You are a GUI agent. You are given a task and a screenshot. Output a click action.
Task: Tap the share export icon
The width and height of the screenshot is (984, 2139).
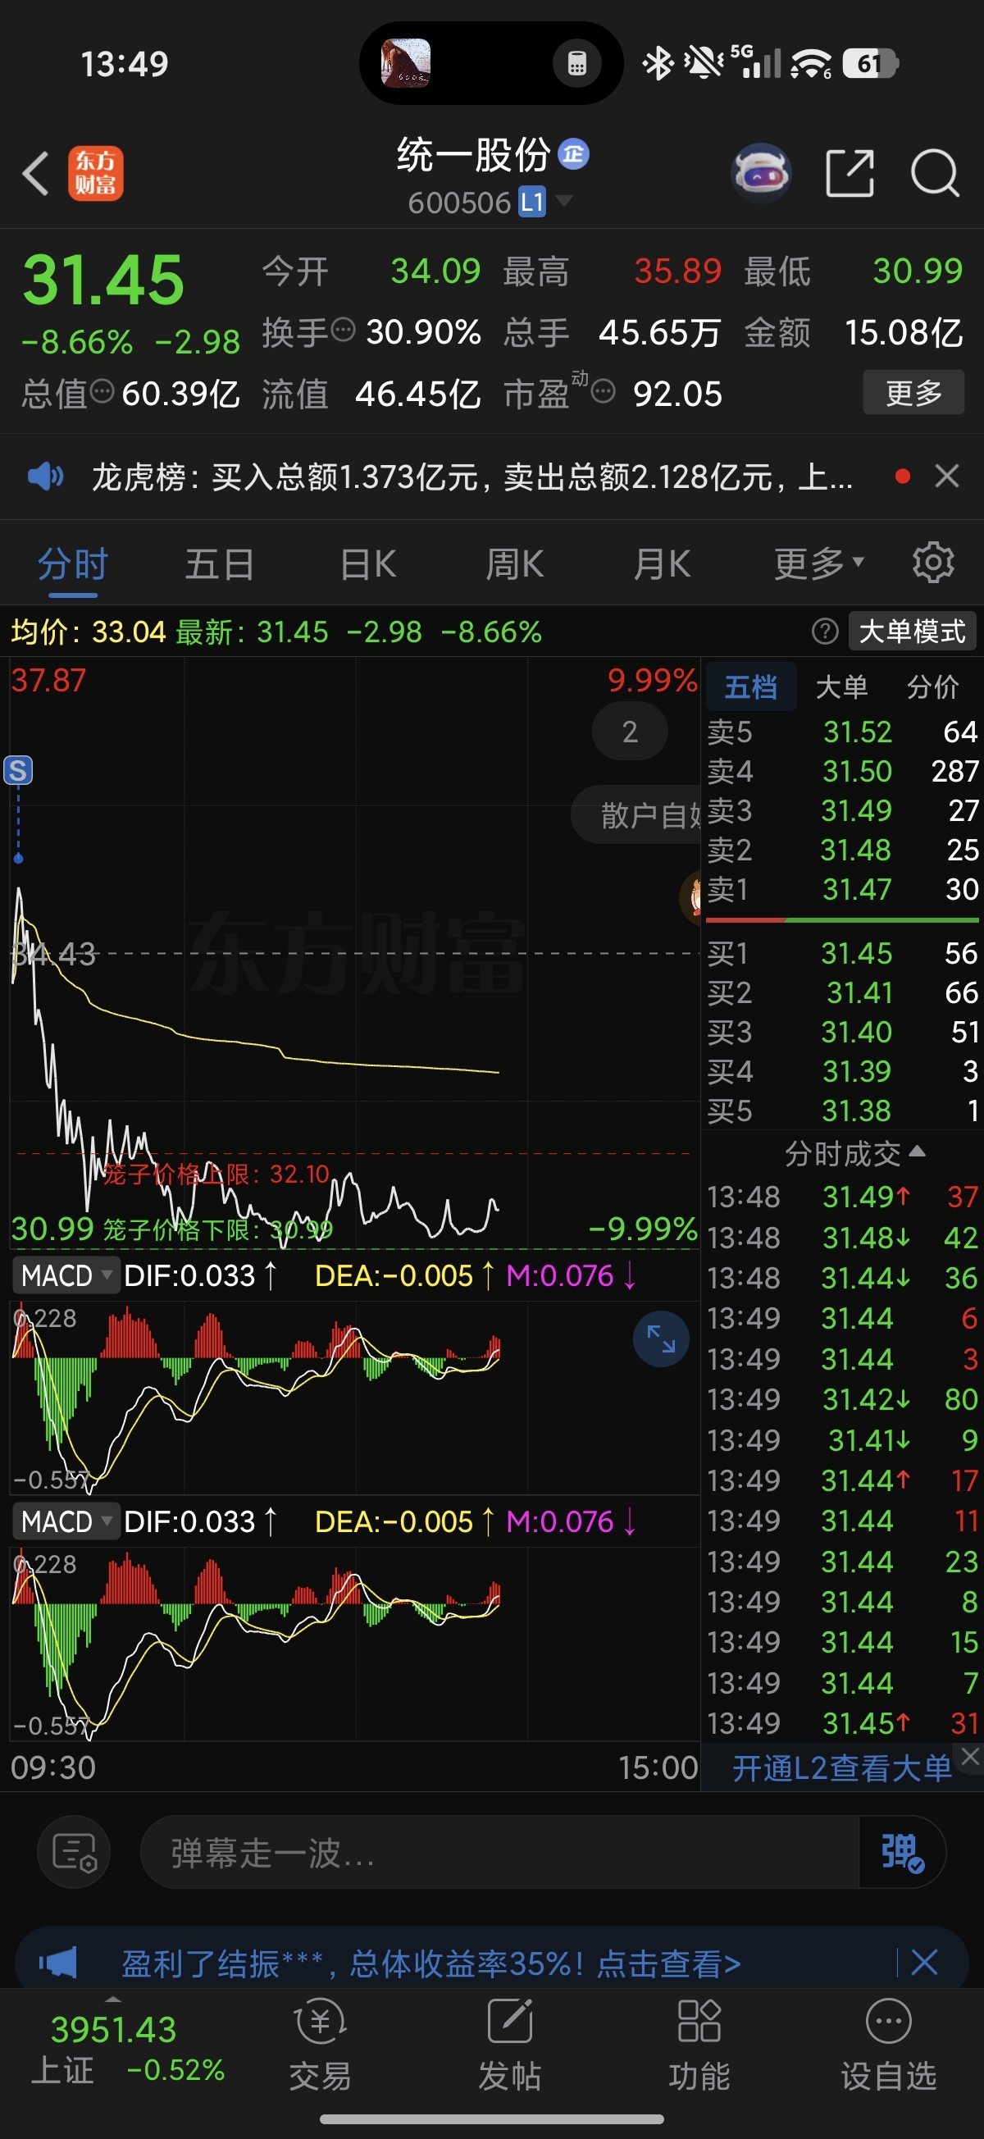tap(850, 174)
